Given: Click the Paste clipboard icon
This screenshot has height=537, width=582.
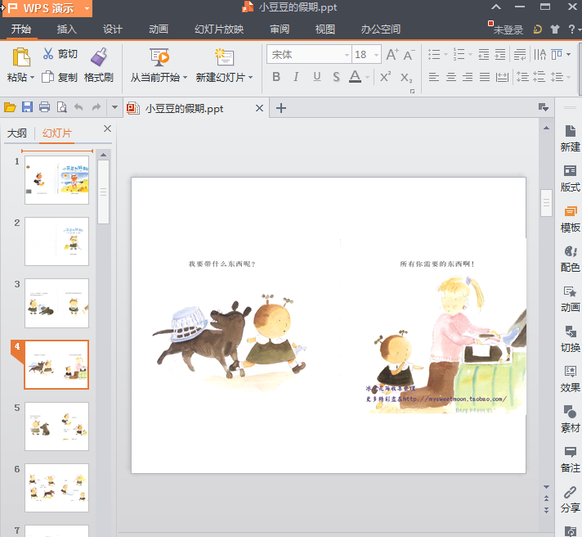Looking at the screenshot, I should point(21,57).
